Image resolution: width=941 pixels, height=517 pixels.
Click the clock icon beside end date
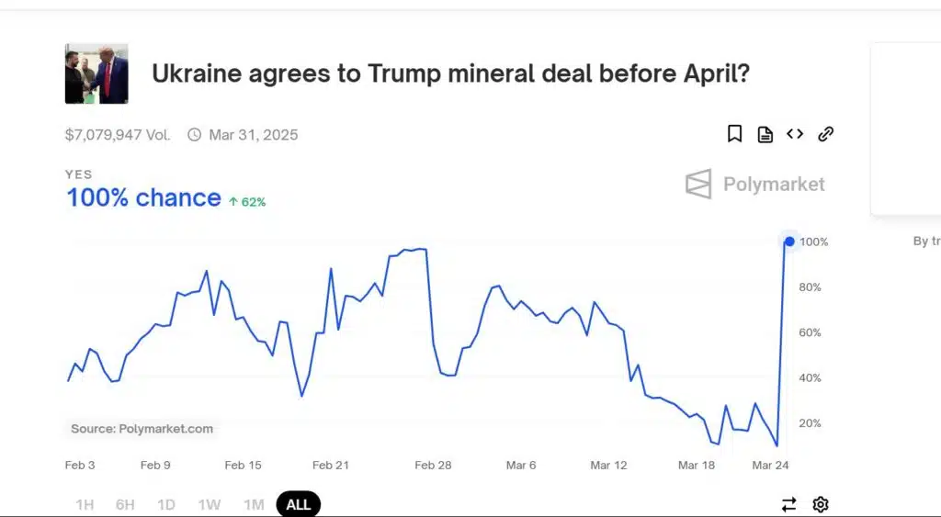pos(194,135)
